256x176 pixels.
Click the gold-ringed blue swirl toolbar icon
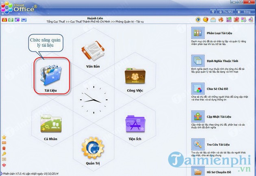point(198,20)
